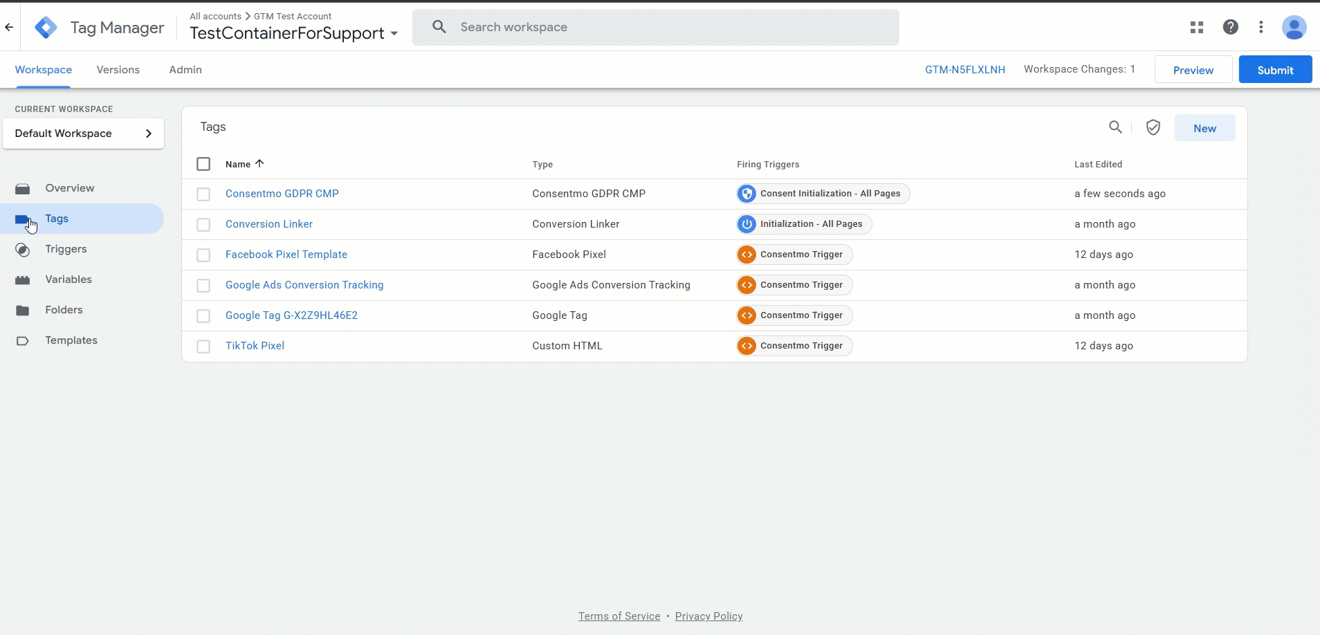
Task: Open the Google Ads Conversion Tracking tag
Action: click(304, 285)
